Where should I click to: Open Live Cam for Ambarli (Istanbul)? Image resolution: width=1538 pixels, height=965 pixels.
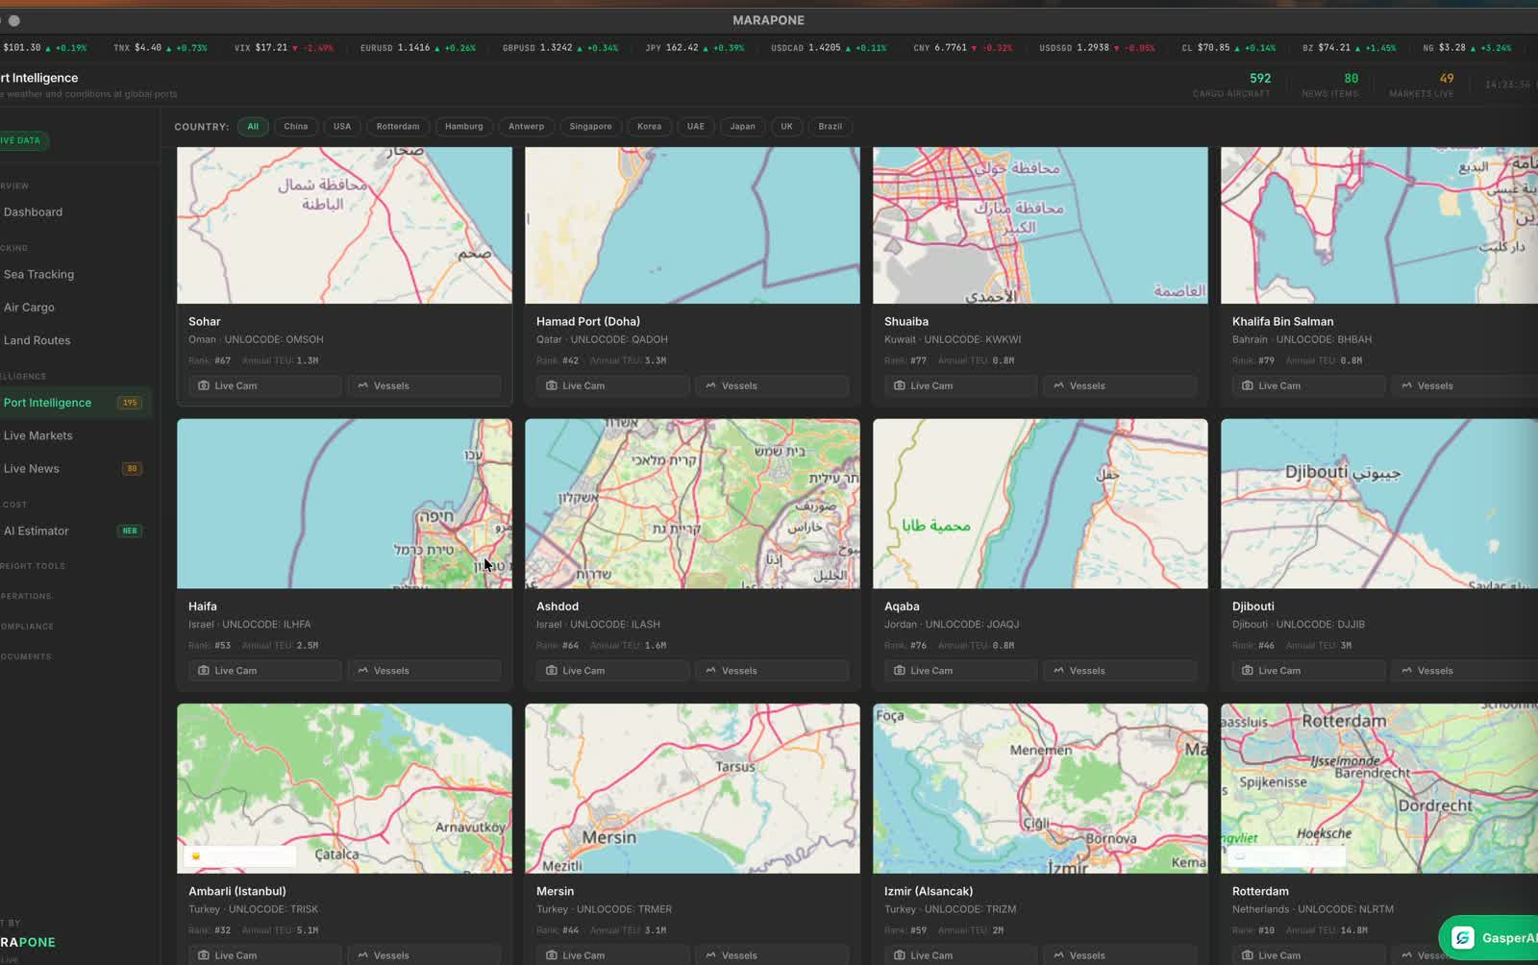(x=264, y=954)
